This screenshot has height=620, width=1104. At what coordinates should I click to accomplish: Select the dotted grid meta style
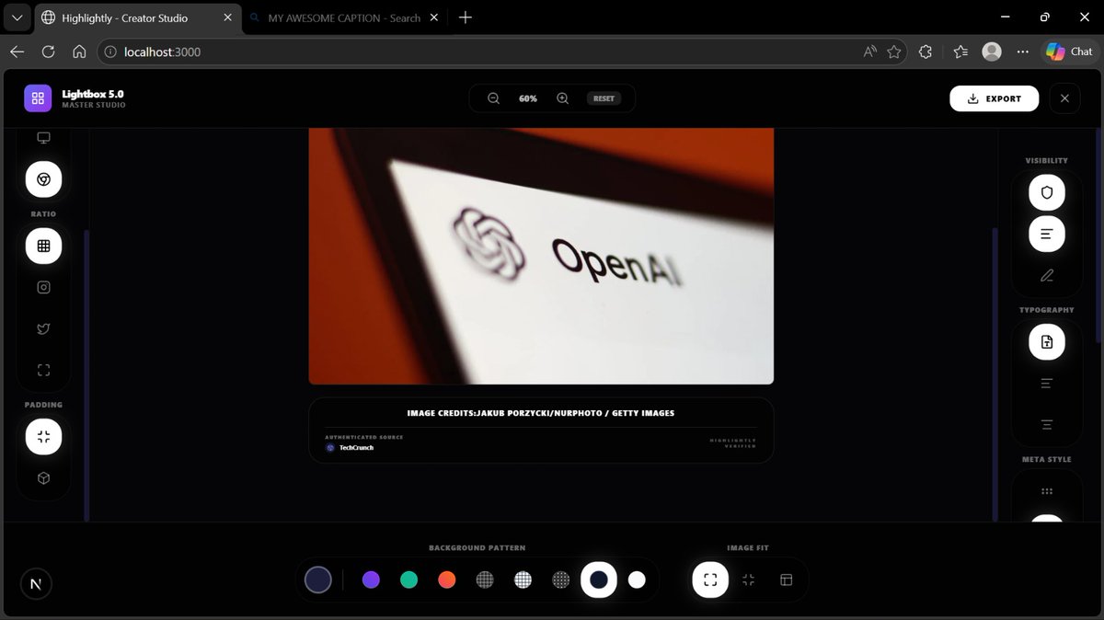(x=1047, y=491)
